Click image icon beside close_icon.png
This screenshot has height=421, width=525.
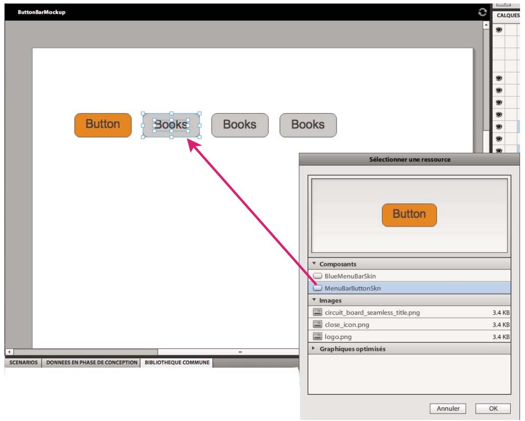(x=317, y=324)
